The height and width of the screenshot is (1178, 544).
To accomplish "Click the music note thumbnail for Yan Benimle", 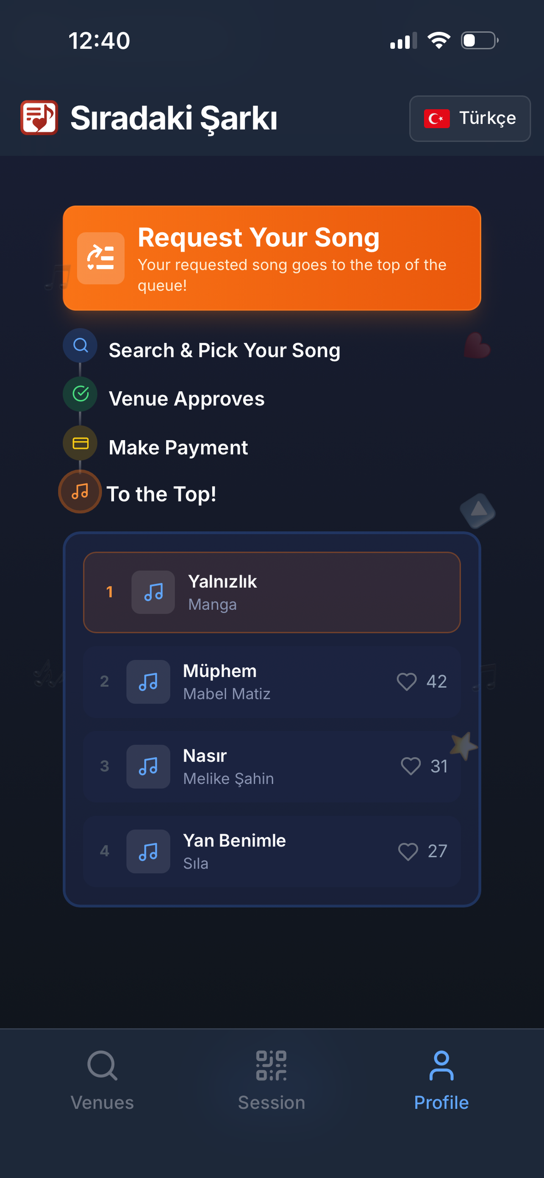I will tap(148, 851).
